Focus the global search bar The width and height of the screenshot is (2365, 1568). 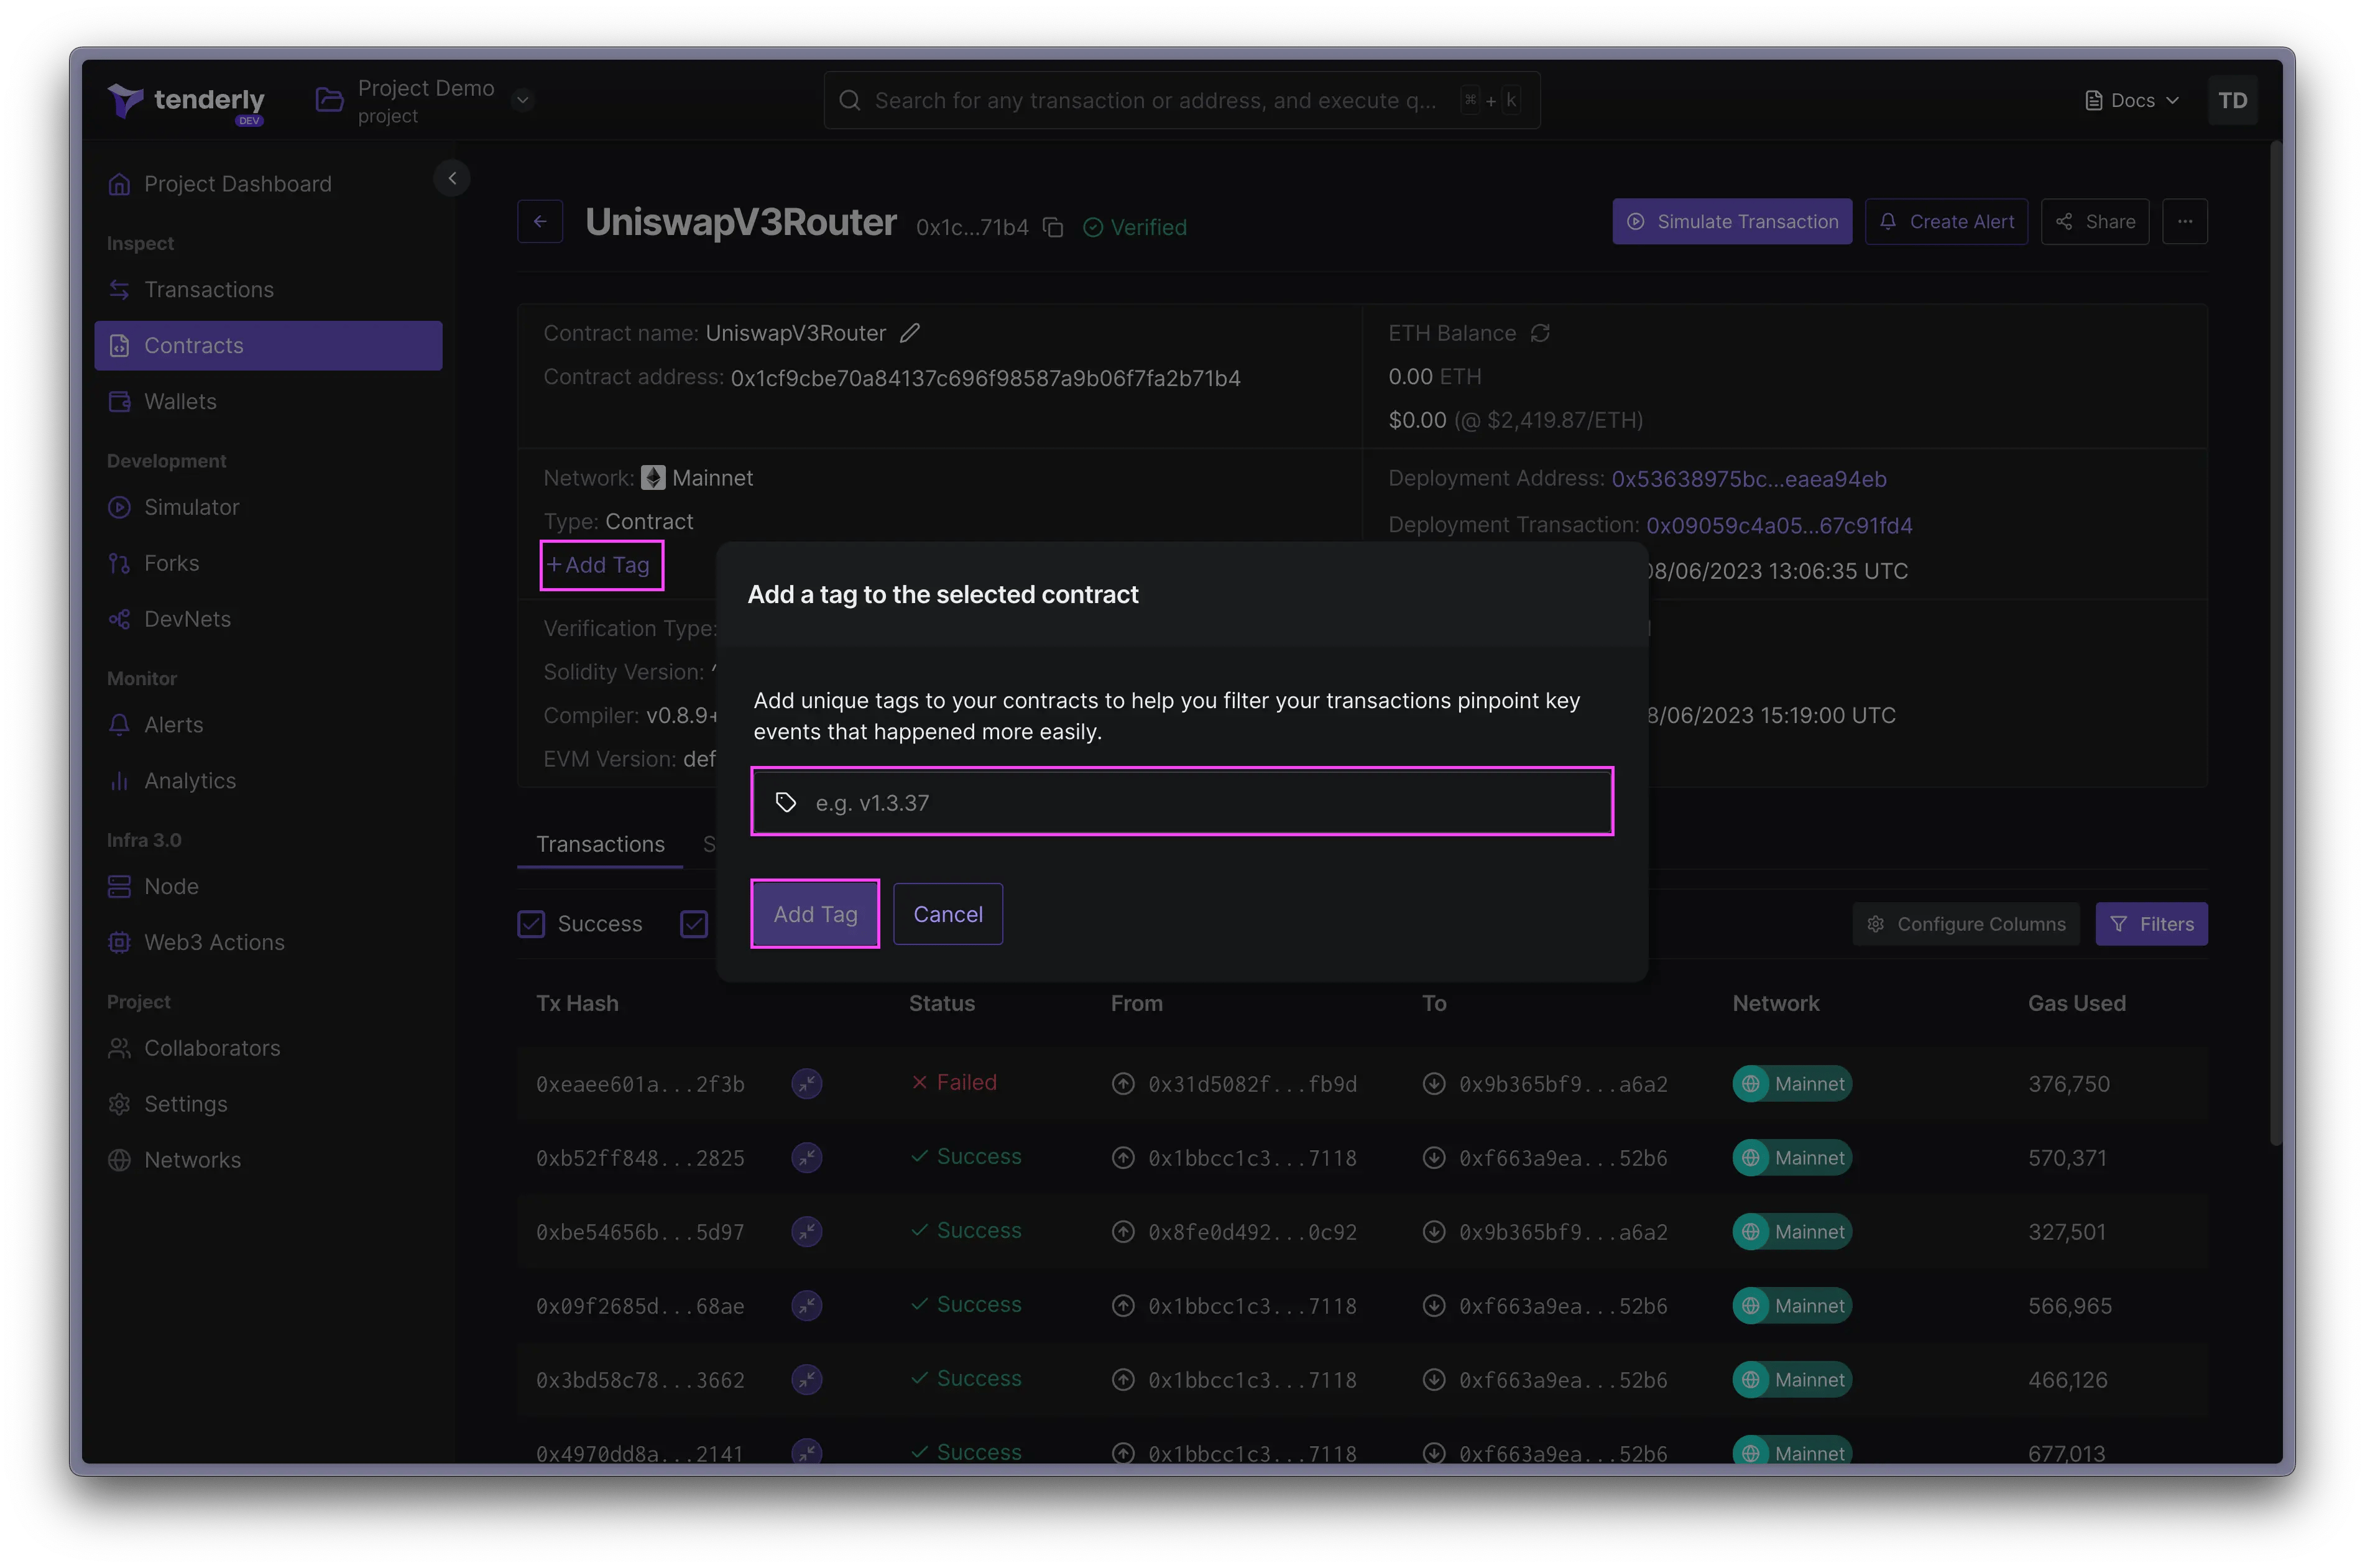[1182, 100]
